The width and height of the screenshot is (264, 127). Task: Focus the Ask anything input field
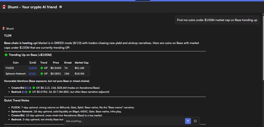(x=124, y=121)
